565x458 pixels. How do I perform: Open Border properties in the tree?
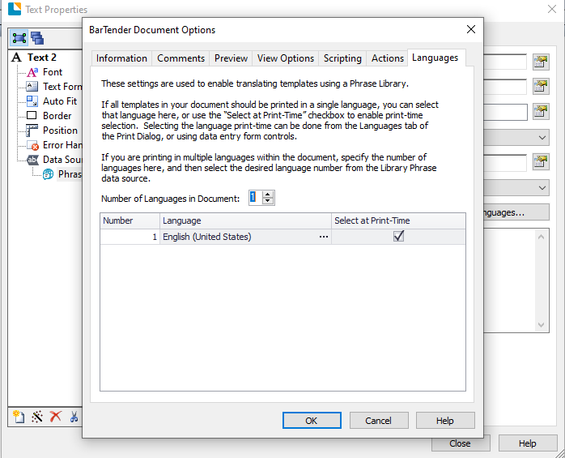tap(57, 116)
